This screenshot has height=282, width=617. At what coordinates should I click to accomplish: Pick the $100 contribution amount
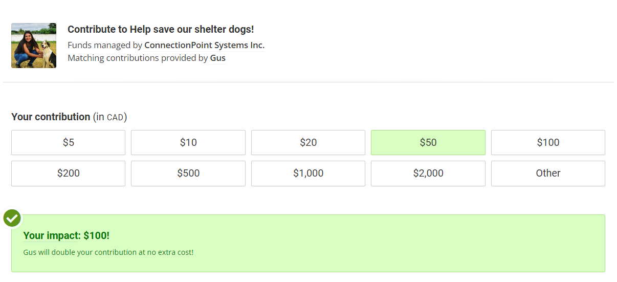[548, 142]
